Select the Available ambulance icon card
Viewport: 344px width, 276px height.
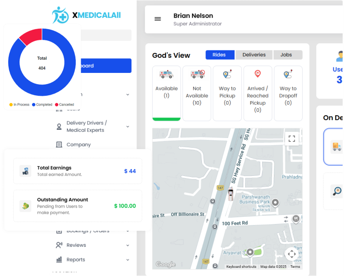pos(166,93)
